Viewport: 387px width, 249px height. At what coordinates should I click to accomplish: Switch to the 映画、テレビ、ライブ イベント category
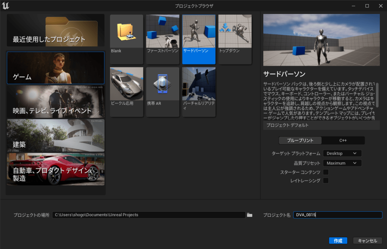coord(56,101)
